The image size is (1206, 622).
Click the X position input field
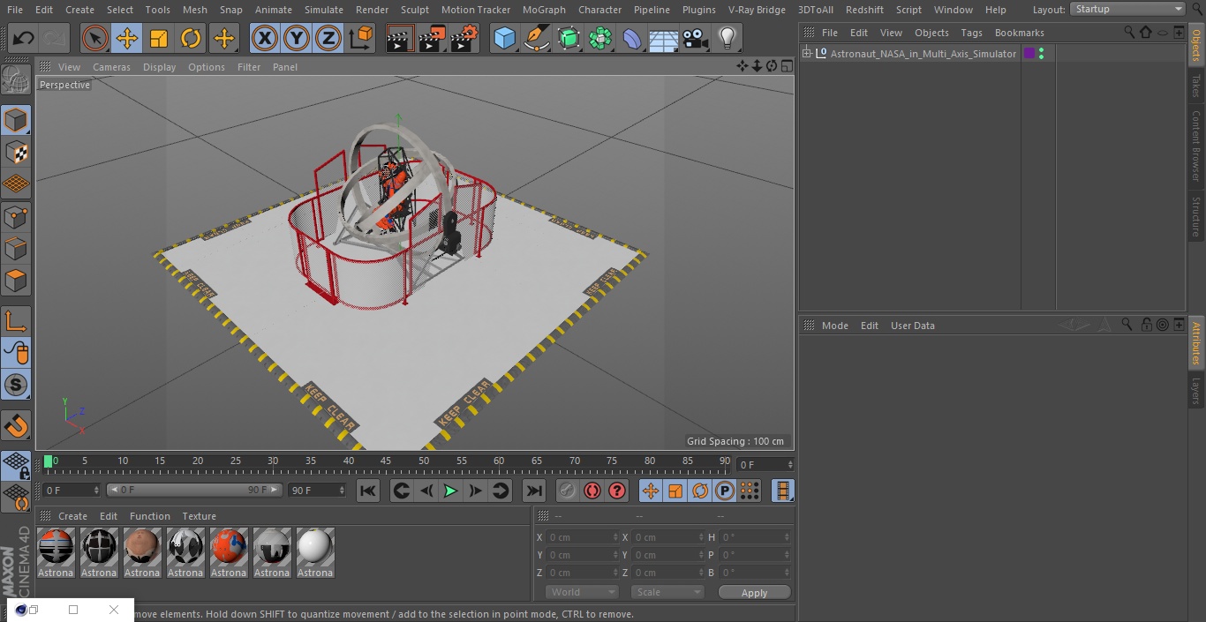point(581,537)
